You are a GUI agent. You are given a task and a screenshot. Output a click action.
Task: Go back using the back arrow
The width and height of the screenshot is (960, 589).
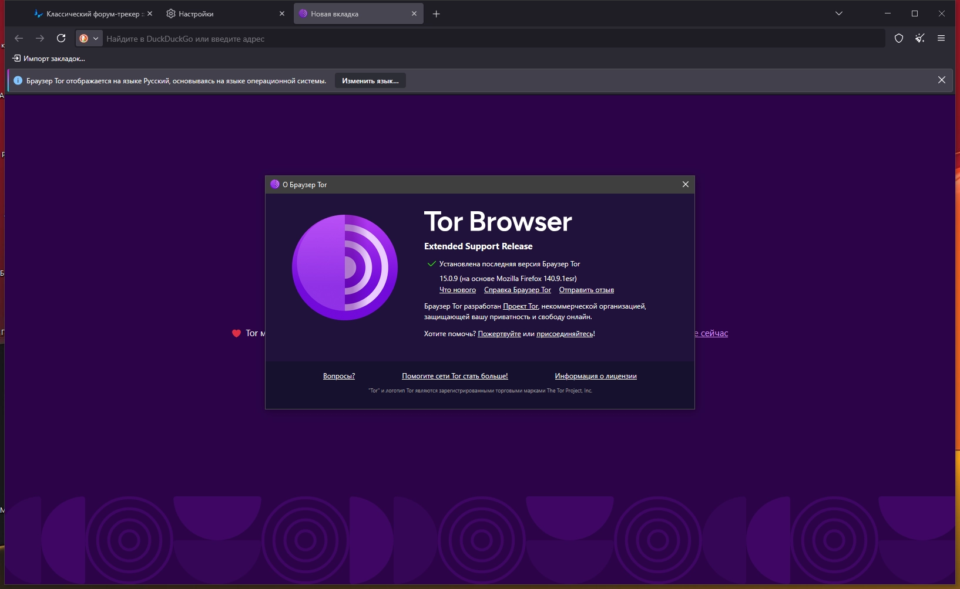click(19, 38)
